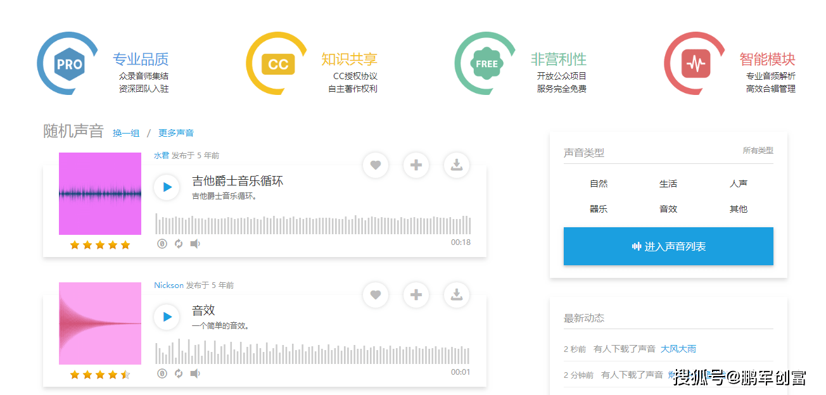826x395 pixels.
Task: Click the 吉他爵士音乐循环。 description text
Action: [x=225, y=196]
